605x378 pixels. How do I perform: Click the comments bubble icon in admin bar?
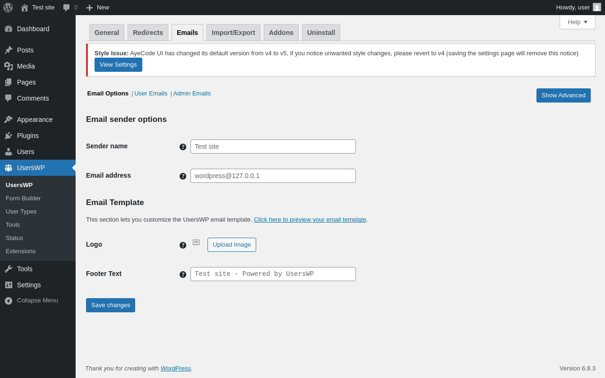point(67,8)
